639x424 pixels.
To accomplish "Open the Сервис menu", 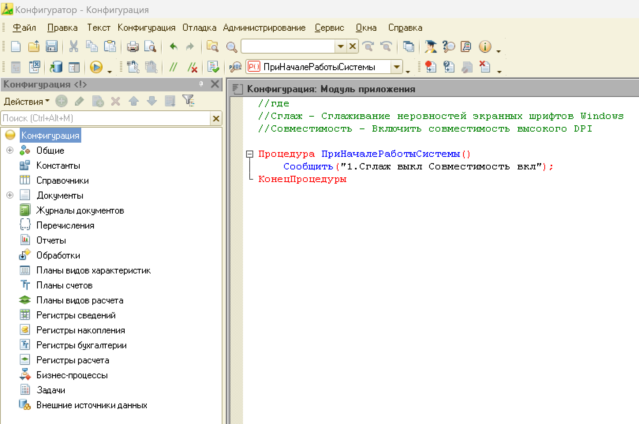I will tap(329, 28).
